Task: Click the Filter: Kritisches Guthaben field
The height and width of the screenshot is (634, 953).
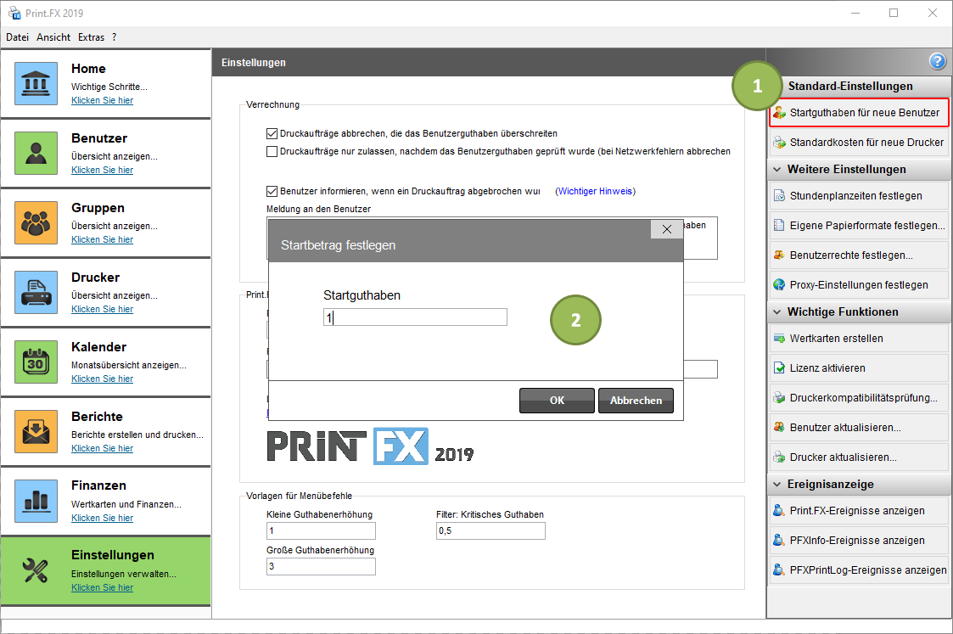Action: 491,530
